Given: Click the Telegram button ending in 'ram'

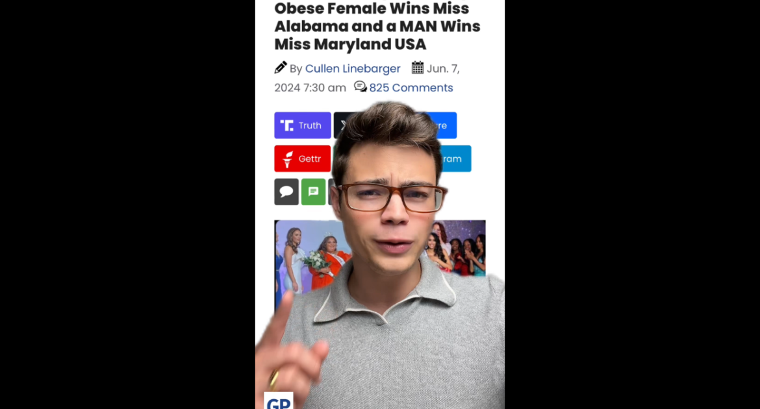Looking at the screenshot, I should [x=455, y=158].
